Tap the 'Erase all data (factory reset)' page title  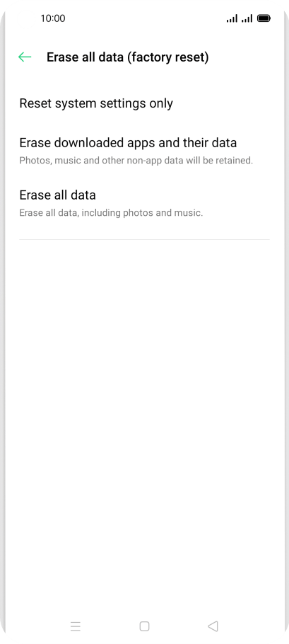coord(127,57)
